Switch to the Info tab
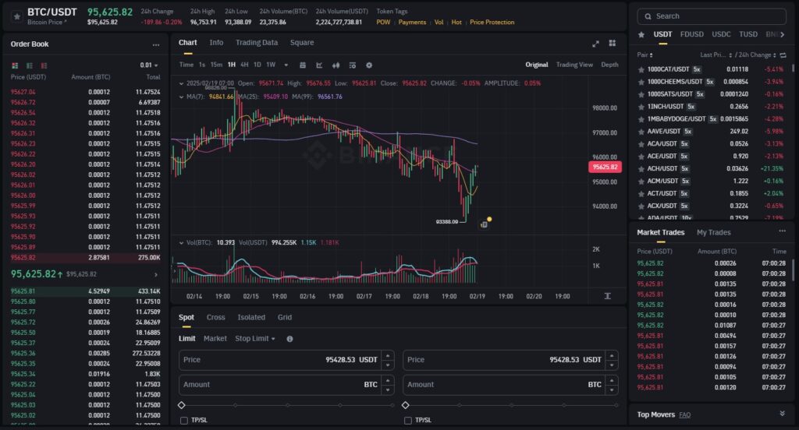The height and width of the screenshot is (430, 799). (x=217, y=43)
